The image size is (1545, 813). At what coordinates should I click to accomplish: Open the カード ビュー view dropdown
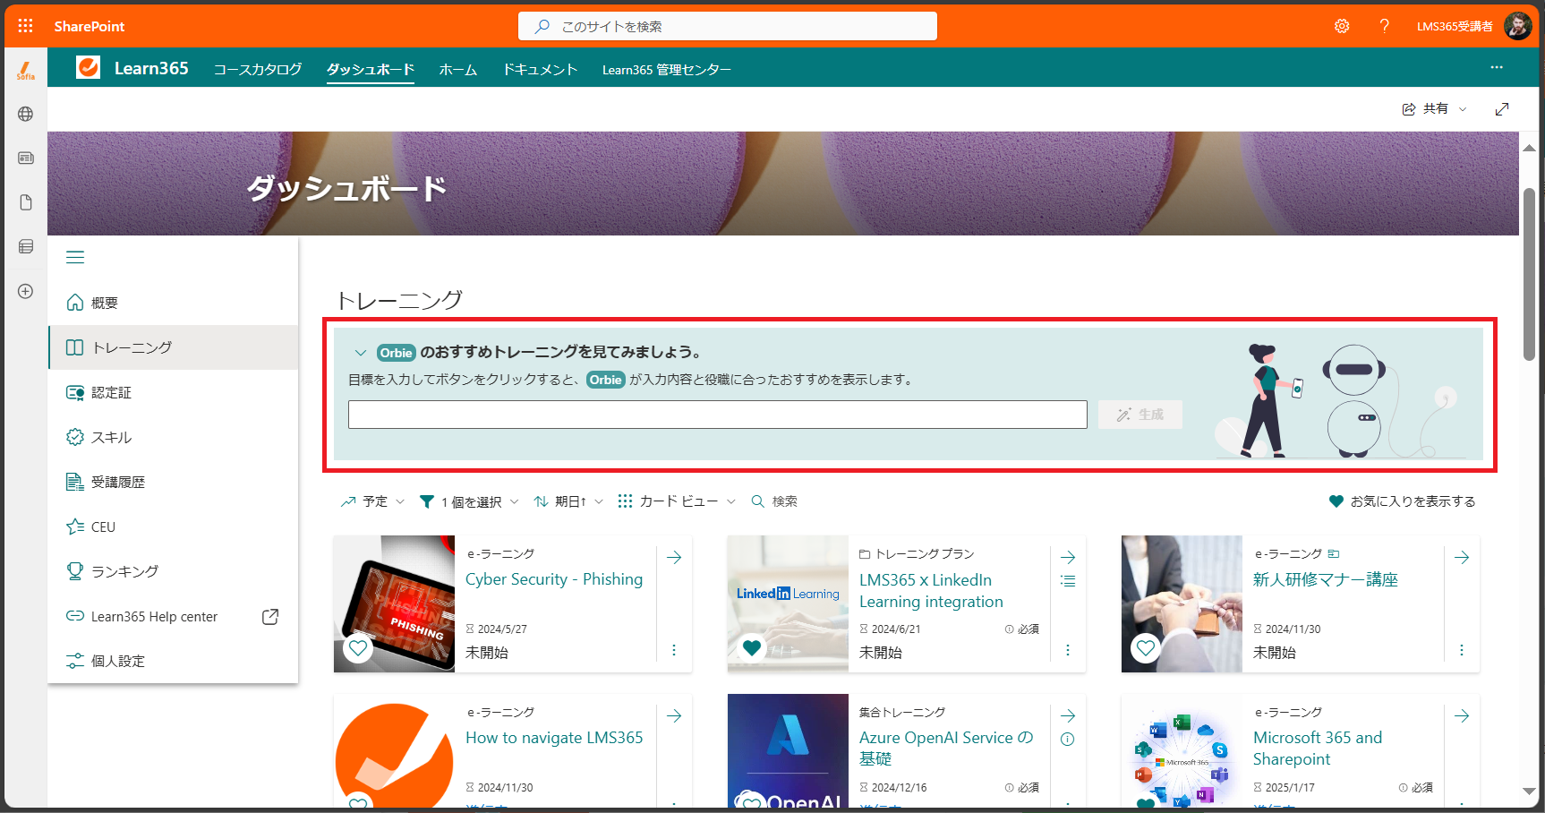pyautogui.click(x=677, y=501)
